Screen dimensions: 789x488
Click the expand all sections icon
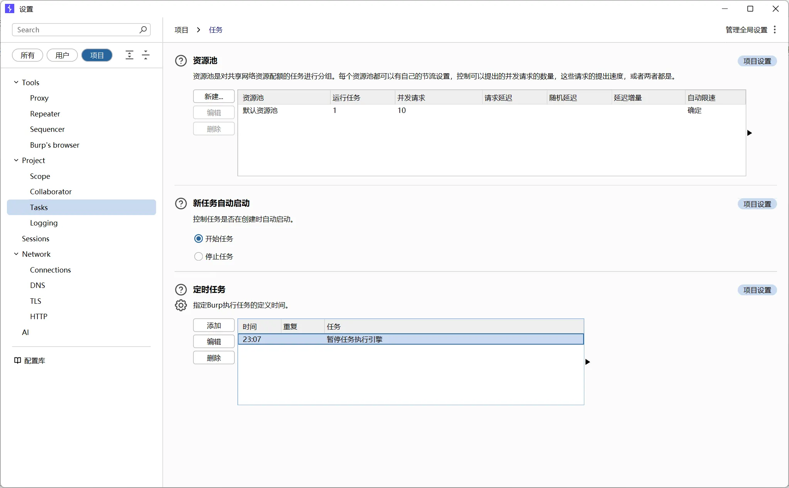(130, 55)
